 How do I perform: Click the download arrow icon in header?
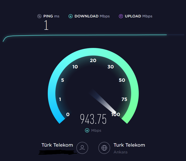(x=71, y=16)
